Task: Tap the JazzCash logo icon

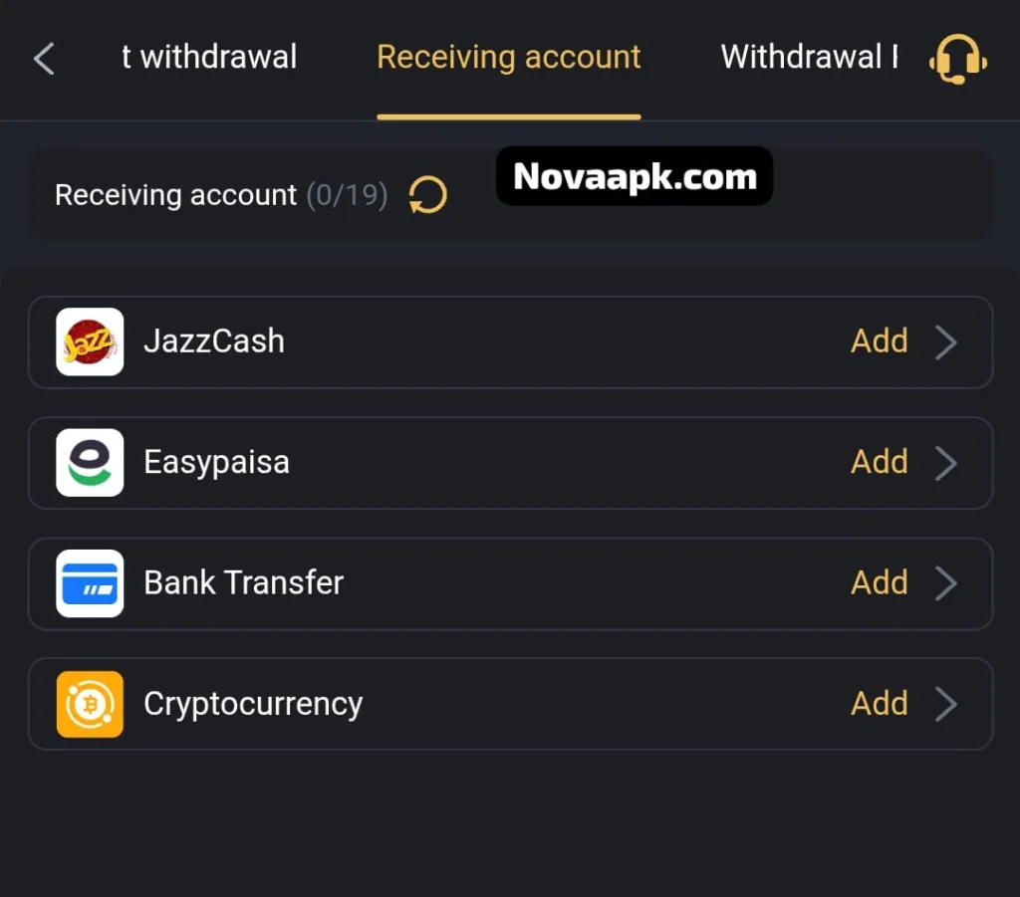Action: tap(90, 341)
